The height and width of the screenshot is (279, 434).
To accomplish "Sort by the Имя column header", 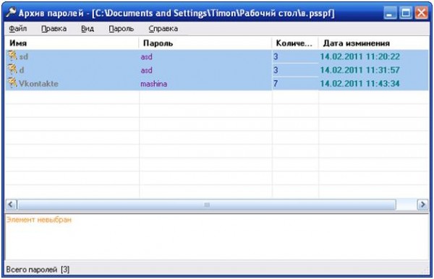I will click(72, 43).
